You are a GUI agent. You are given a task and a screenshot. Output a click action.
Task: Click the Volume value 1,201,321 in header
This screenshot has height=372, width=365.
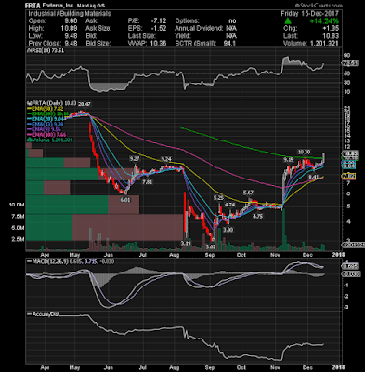(x=324, y=43)
